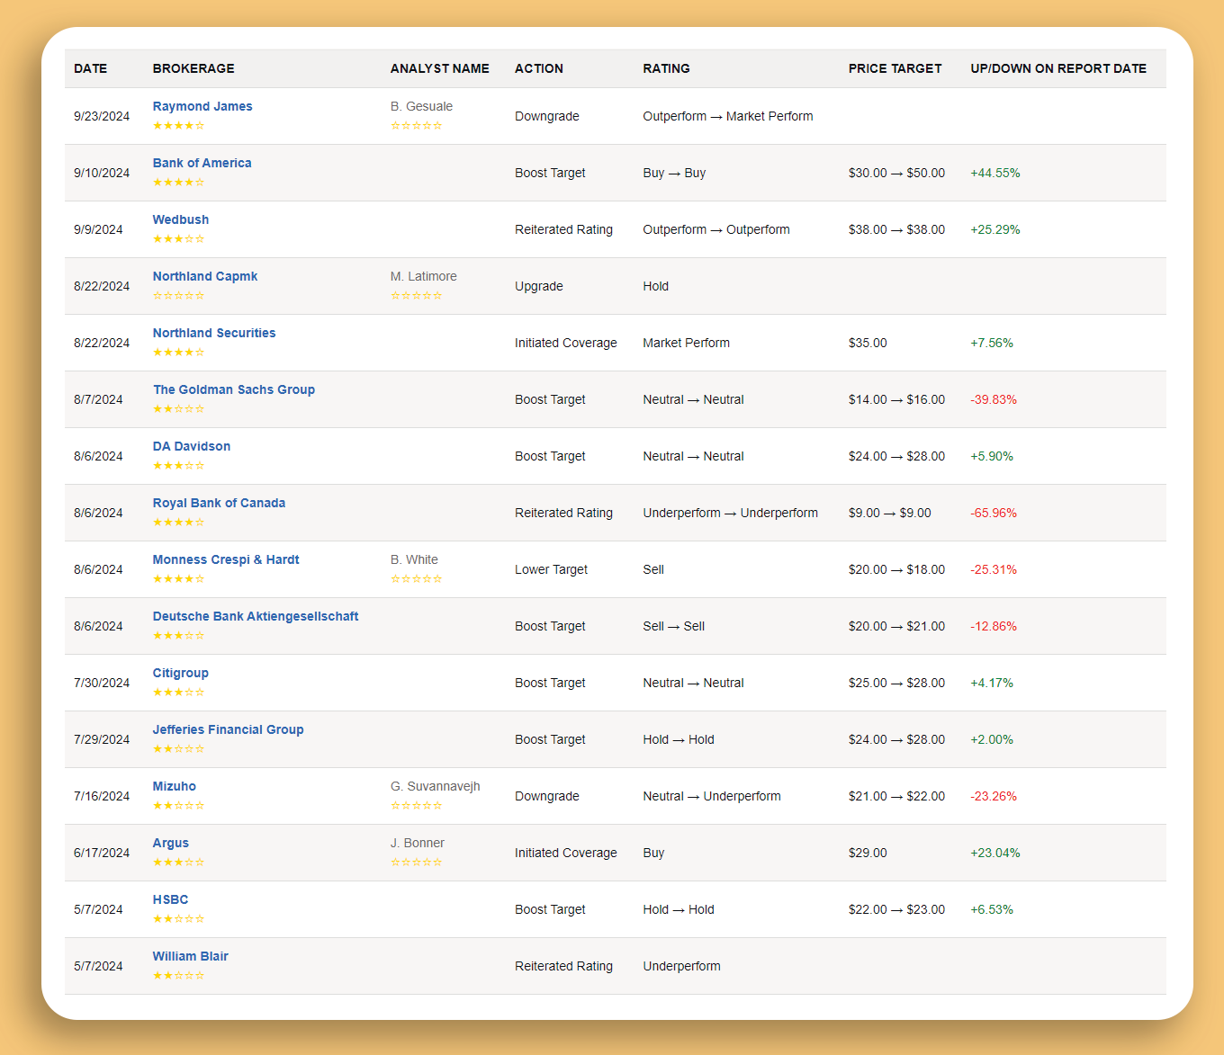This screenshot has width=1224, height=1055.
Task: Click price target $9.00 → $9.00
Action: (890, 513)
